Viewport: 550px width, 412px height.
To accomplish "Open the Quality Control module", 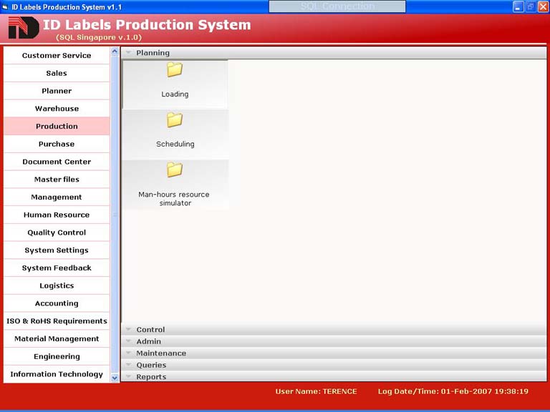I will point(57,233).
